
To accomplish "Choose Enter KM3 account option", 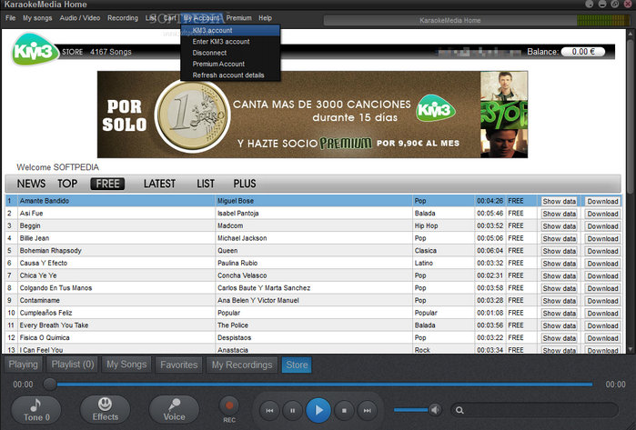I will tap(230, 41).
